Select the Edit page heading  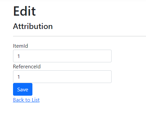(x=24, y=11)
